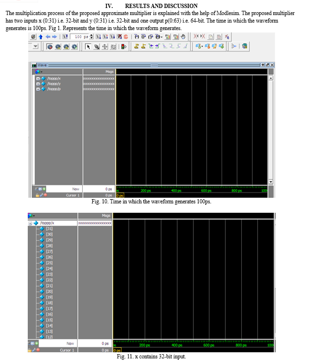Viewport: 311px width, 364px height.
Task: Toggle the lock icon beside Cursor 1 in Fig. 10
Action: tap(37, 195)
